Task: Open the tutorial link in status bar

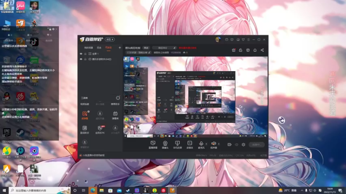Action: click(93, 155)
